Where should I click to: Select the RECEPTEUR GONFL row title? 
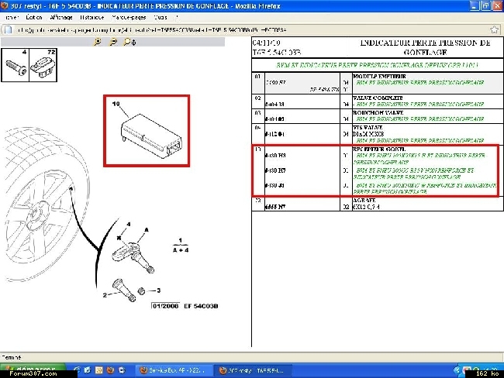[379, 149]
